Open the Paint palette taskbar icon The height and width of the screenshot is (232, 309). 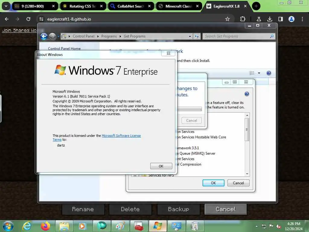(x=120, y=226)
